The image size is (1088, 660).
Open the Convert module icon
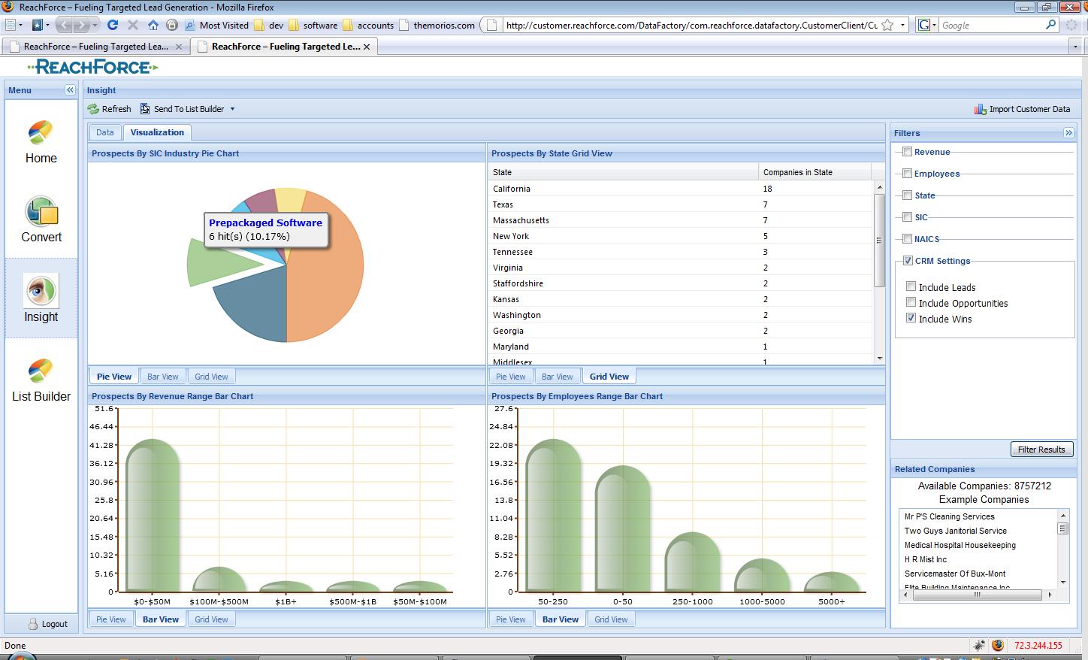tap(41, 212)
